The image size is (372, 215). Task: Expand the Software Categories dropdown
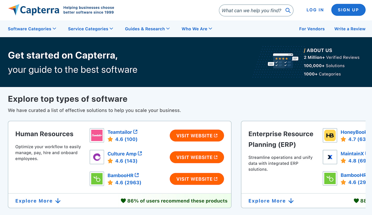[x=32, y=29]
